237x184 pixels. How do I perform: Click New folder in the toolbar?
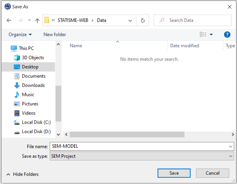55,34
